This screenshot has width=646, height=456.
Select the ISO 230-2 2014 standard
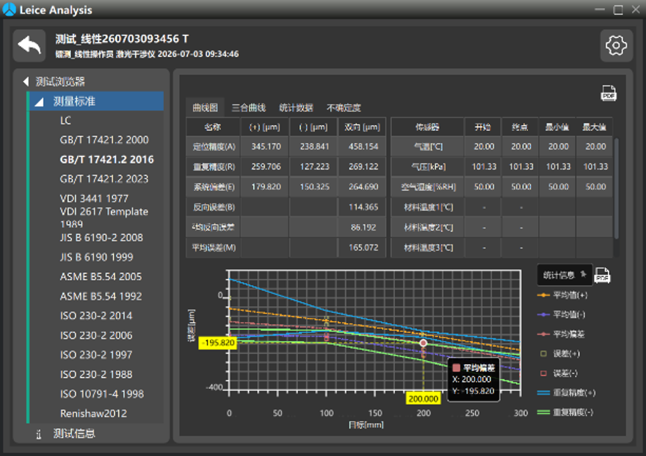pyautogui.click(x=96, y=316)
